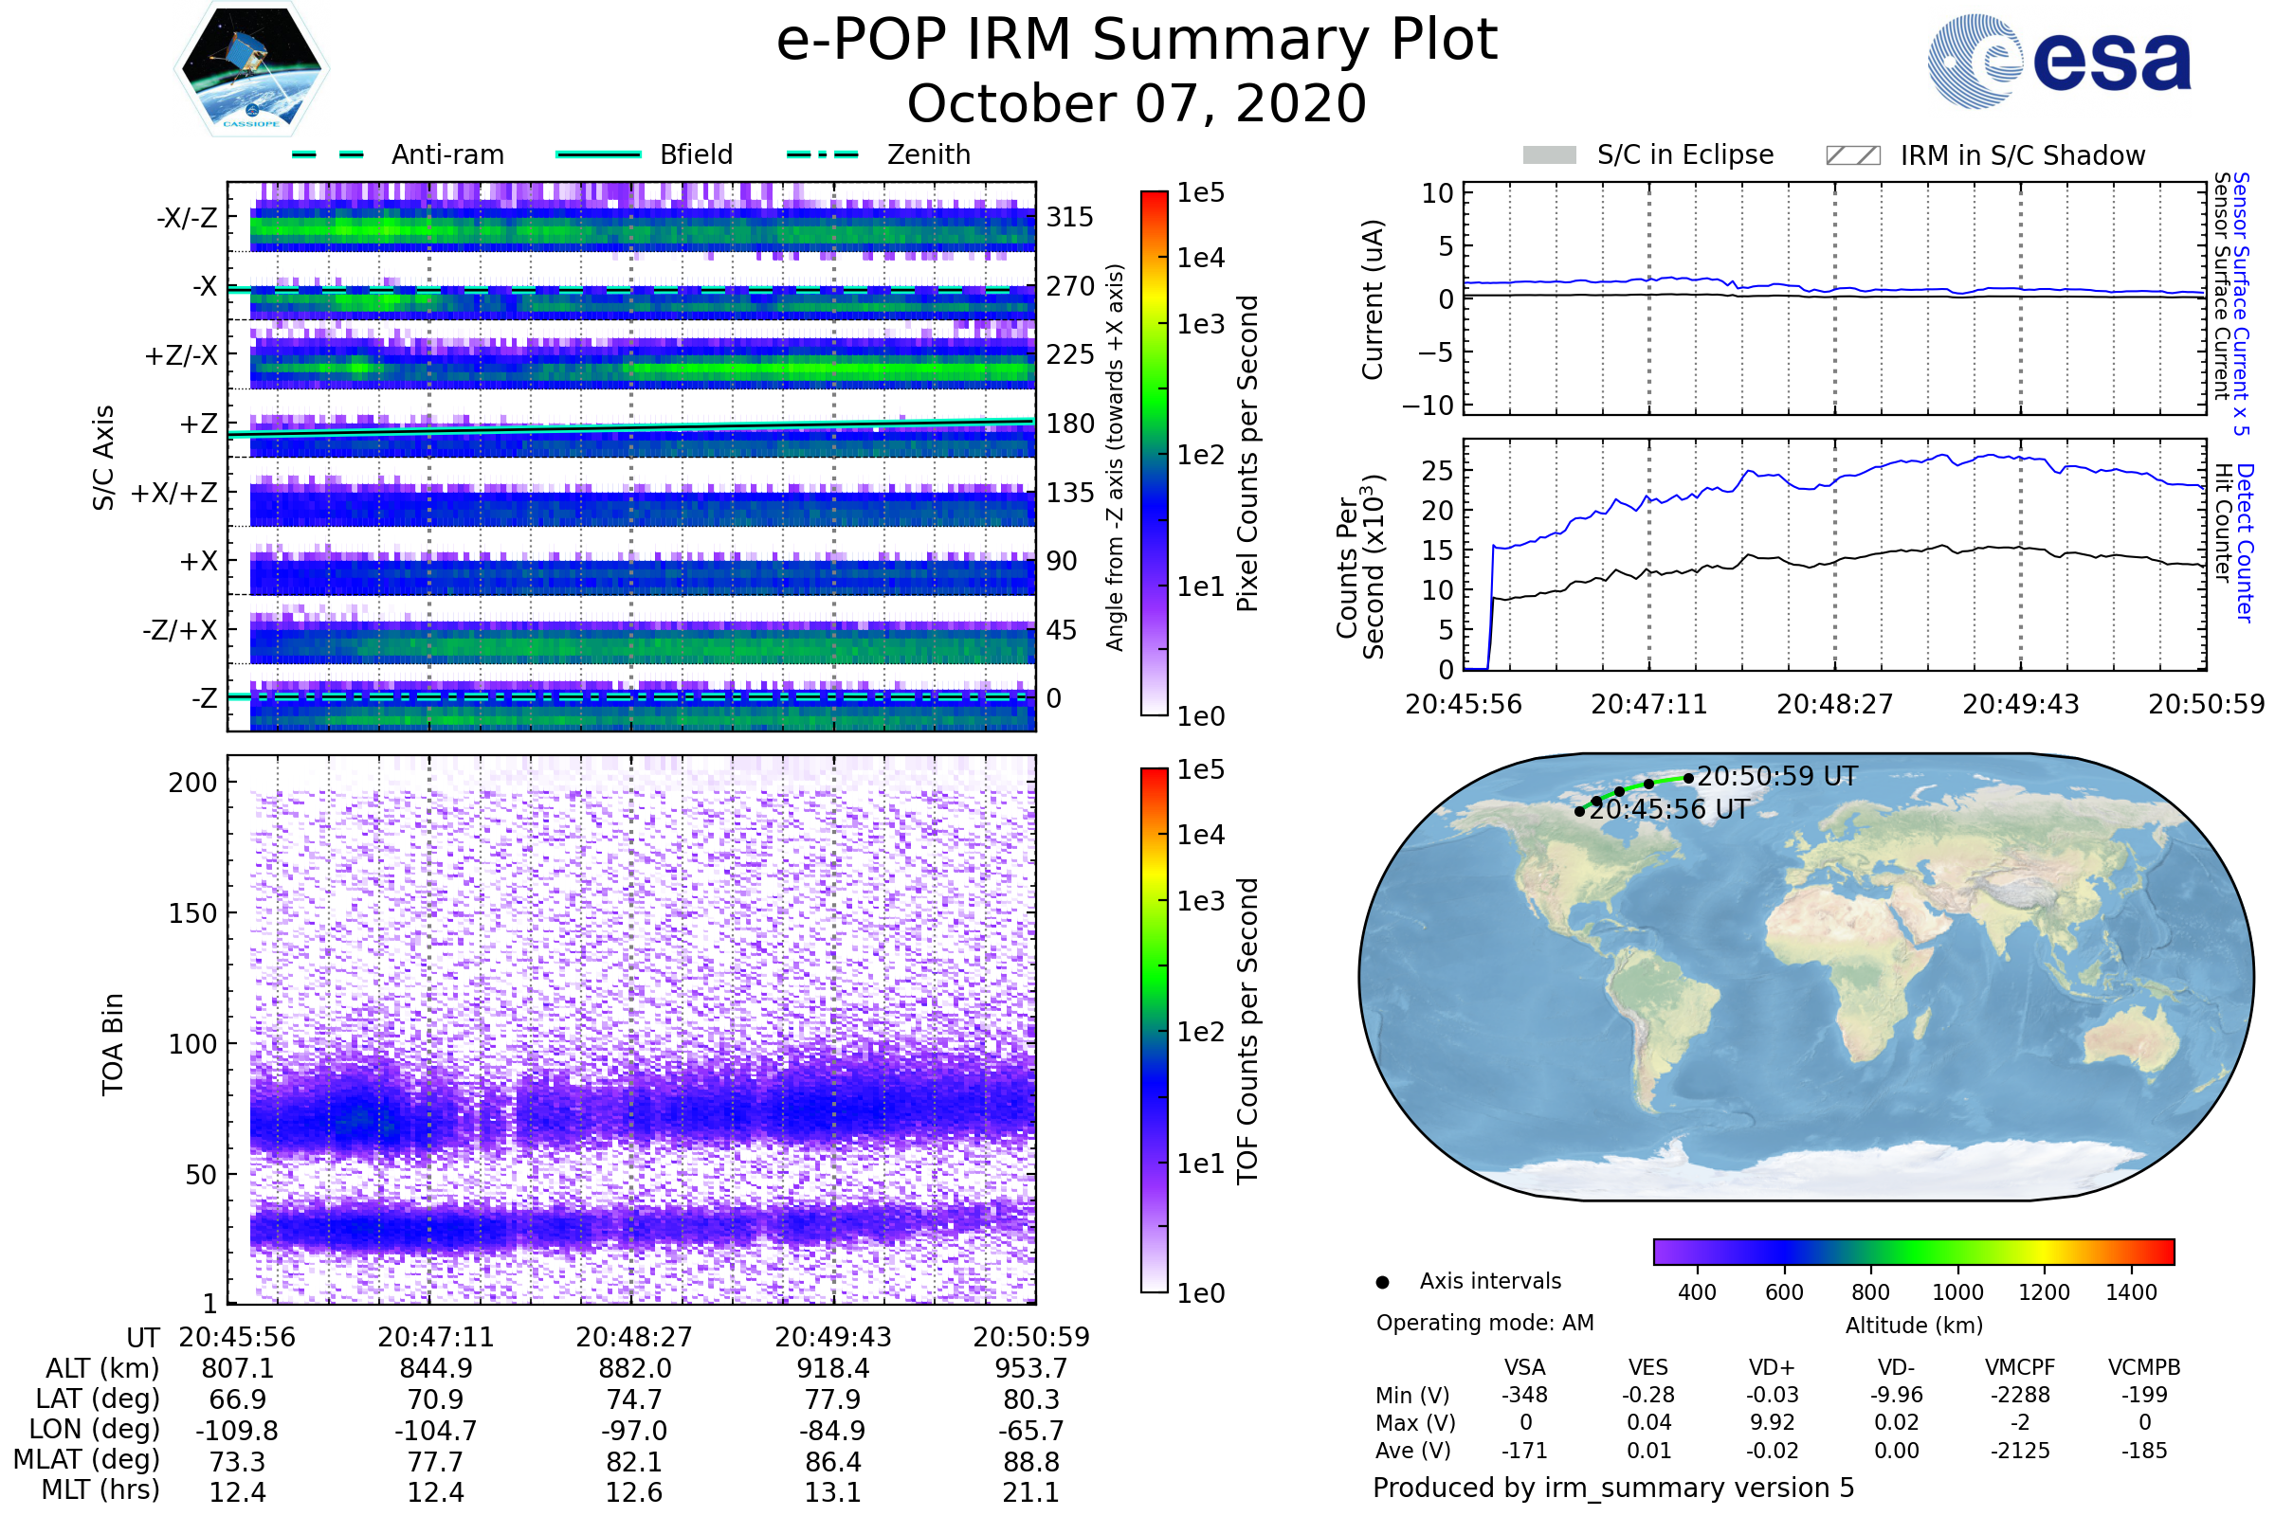Click the MLT (hrs) row label
2275x1516 pixels.
[100, 1489]
